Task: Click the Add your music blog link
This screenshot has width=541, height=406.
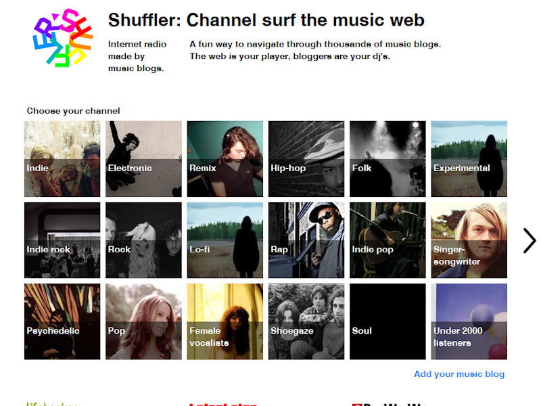Action: point(459,374)
